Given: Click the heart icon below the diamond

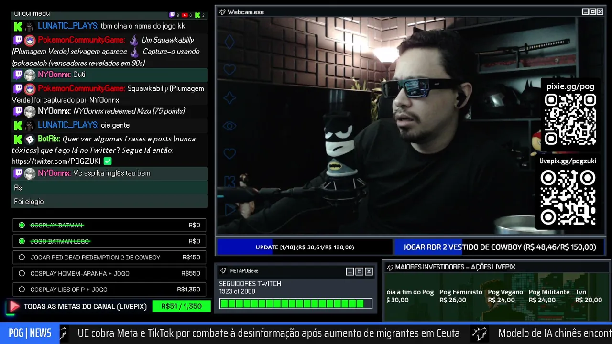Looking at the screenshot, I should (230, 70).
